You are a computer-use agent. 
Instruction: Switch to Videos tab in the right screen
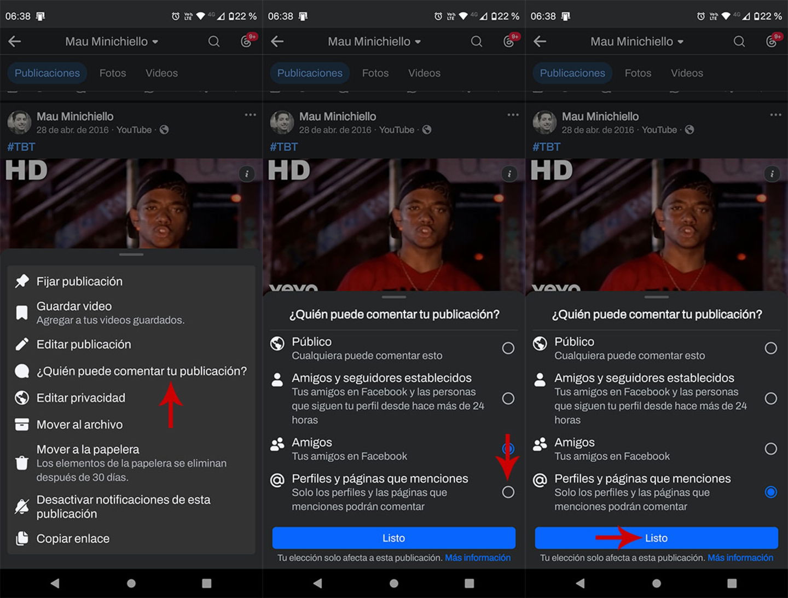point(687,73)
